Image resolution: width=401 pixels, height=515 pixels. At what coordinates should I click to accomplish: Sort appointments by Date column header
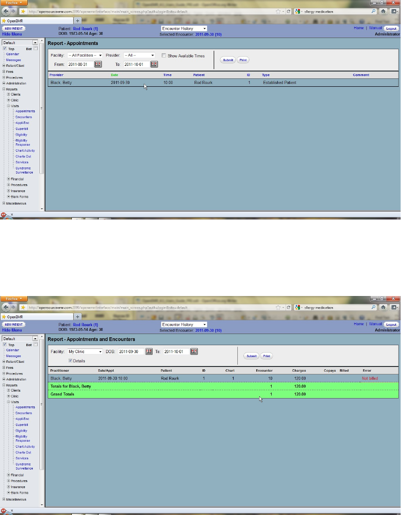[114, 75]
